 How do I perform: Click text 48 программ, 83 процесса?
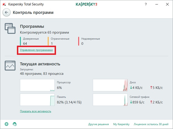[42, 74]
